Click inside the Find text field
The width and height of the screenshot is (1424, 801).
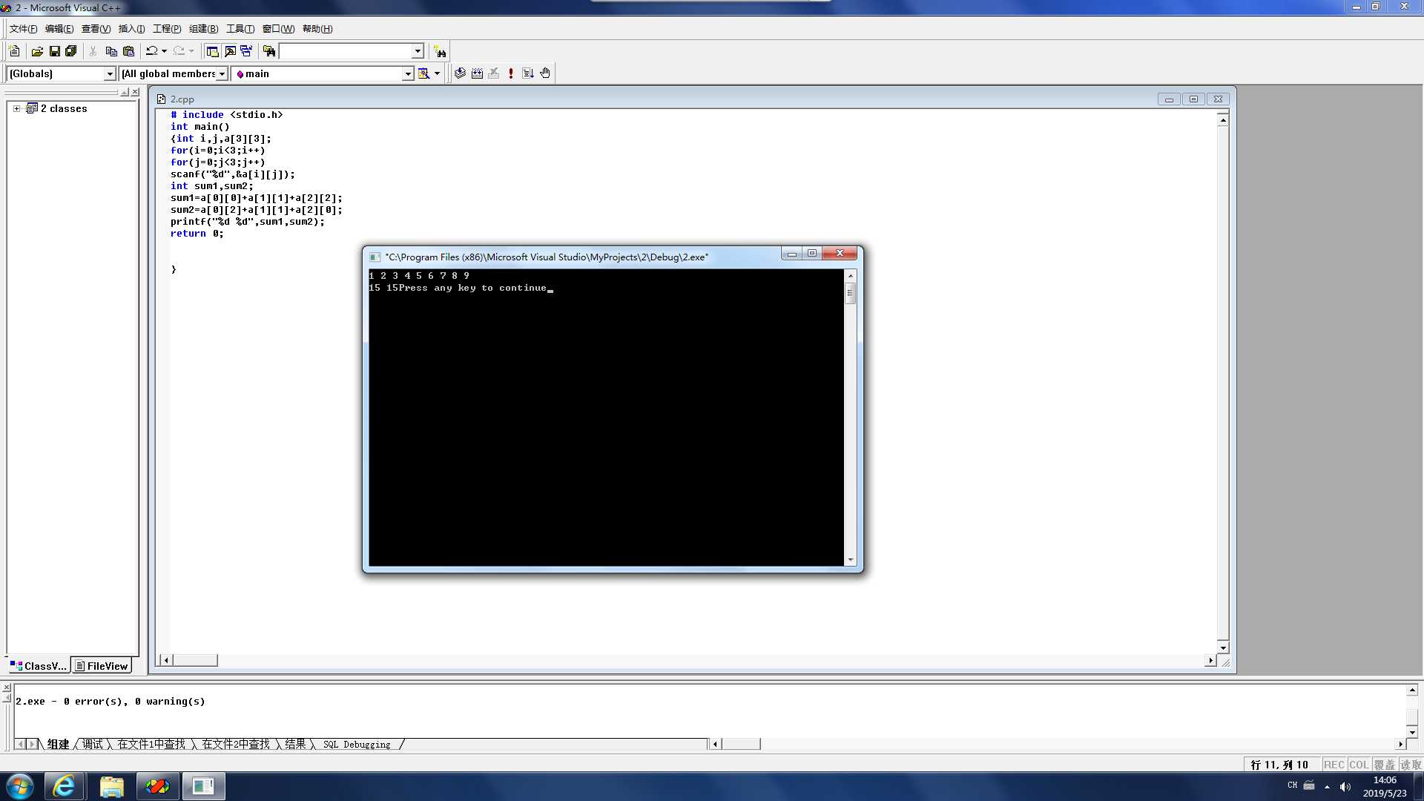tap(345, 51)
